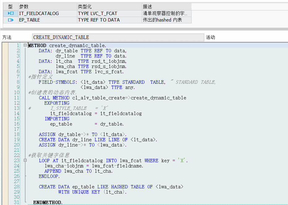Collapse the LOOP block at line 23
Image resolution: width=288 pixels, height=205 pixels.
click(25, 160)
